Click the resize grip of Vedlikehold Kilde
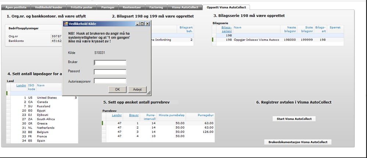The image size is (367, 158). [149, 93]
